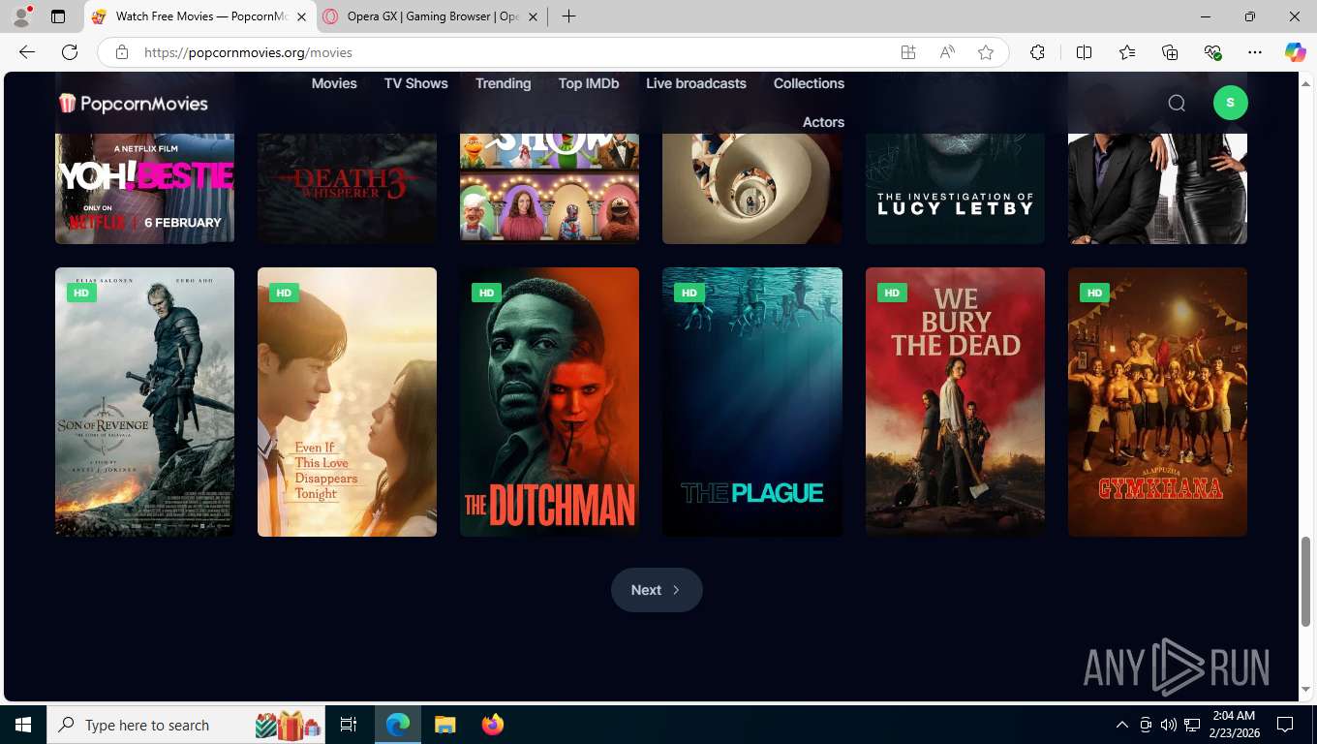This screenshot has height=744, width=1317.
Task: Toggle the Split screen icon
Action: tap(1084, 52)
